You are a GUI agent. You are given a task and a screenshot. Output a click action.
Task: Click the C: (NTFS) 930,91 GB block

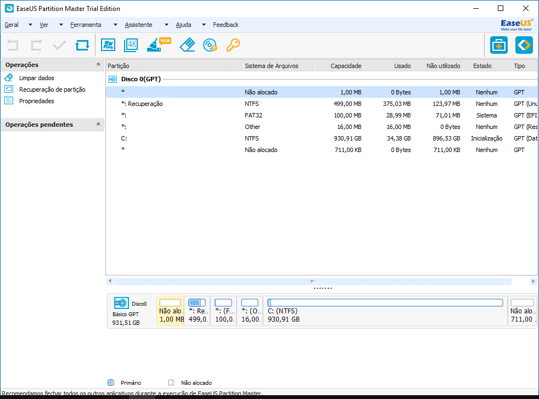[385, 311]
